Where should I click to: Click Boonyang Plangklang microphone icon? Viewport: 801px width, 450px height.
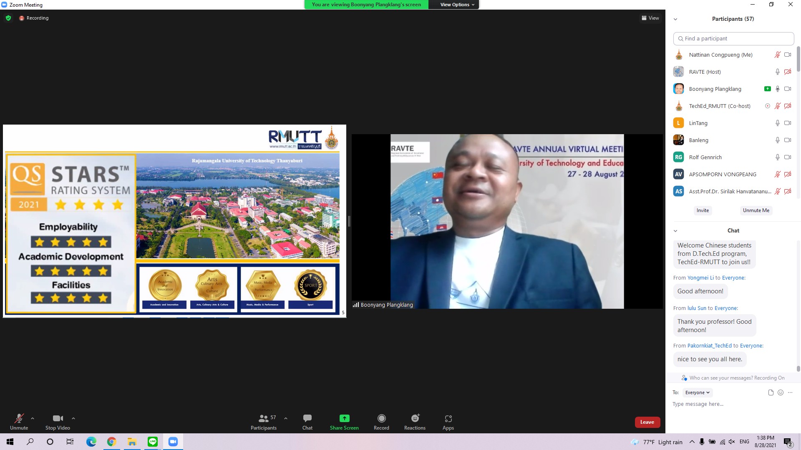(x=778, y=89)
